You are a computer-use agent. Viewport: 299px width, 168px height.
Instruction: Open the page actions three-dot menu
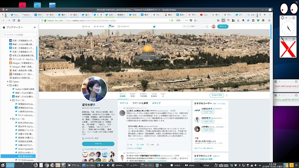click(x=186, y=21)
